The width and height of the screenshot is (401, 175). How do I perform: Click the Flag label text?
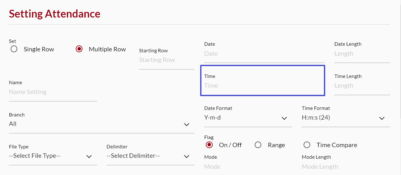209,137
